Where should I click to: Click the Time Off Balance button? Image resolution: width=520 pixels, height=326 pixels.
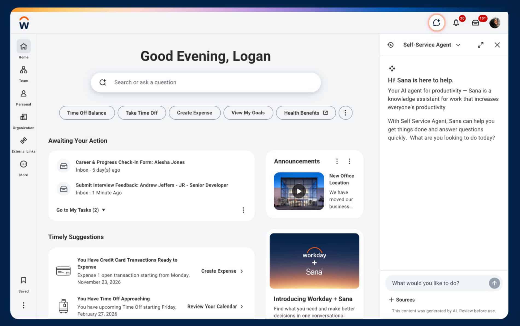[87, 113]
